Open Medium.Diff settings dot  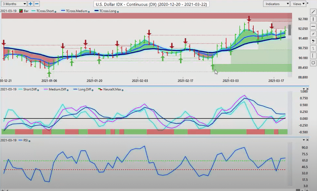pyautogui.click(x=67, y=90)
